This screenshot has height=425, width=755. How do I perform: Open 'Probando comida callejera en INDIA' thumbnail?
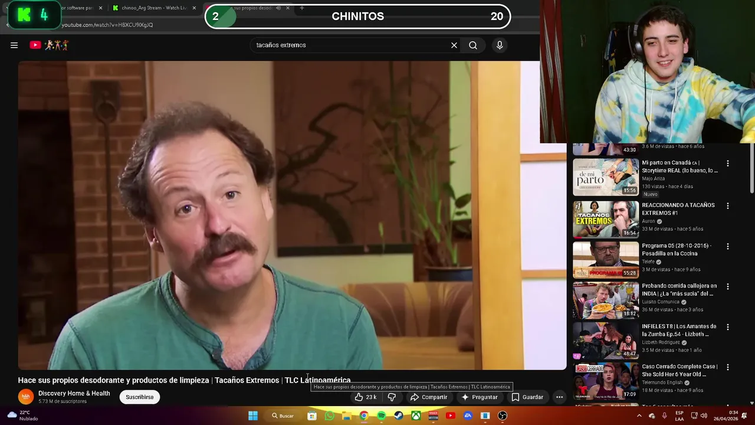pyautogui.click(x=606, y=300)
